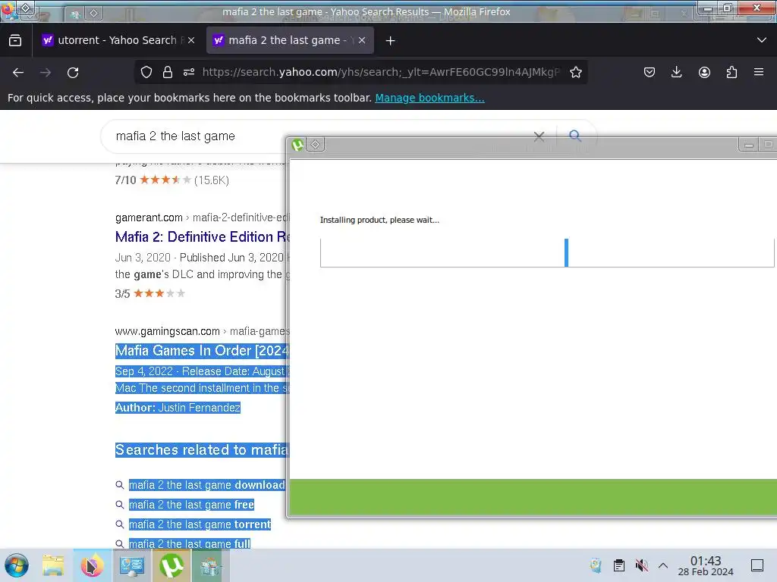This screenshot has width=777, height=582.
Task: Open the Windows Start button
Action: (x=17, y=565)
